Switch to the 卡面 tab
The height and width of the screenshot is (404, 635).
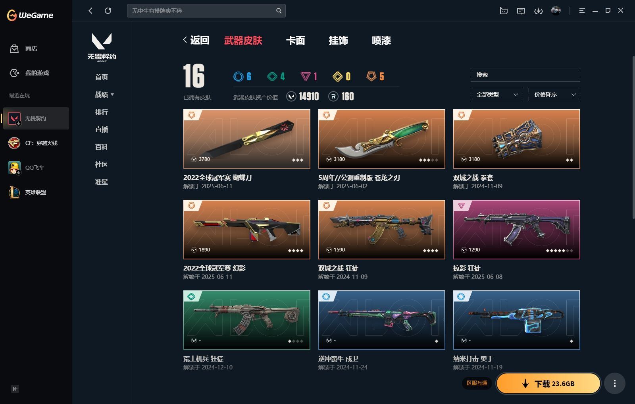pos(296,41)
